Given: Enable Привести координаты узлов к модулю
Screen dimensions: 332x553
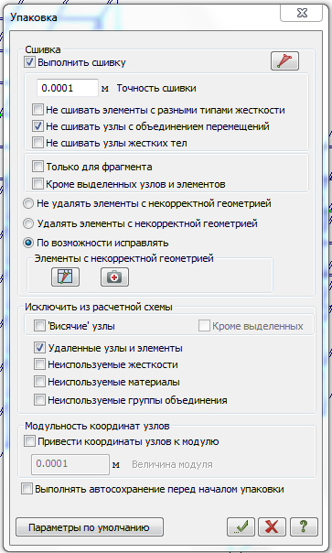Looking at the screenshot, I should point(29,441).
